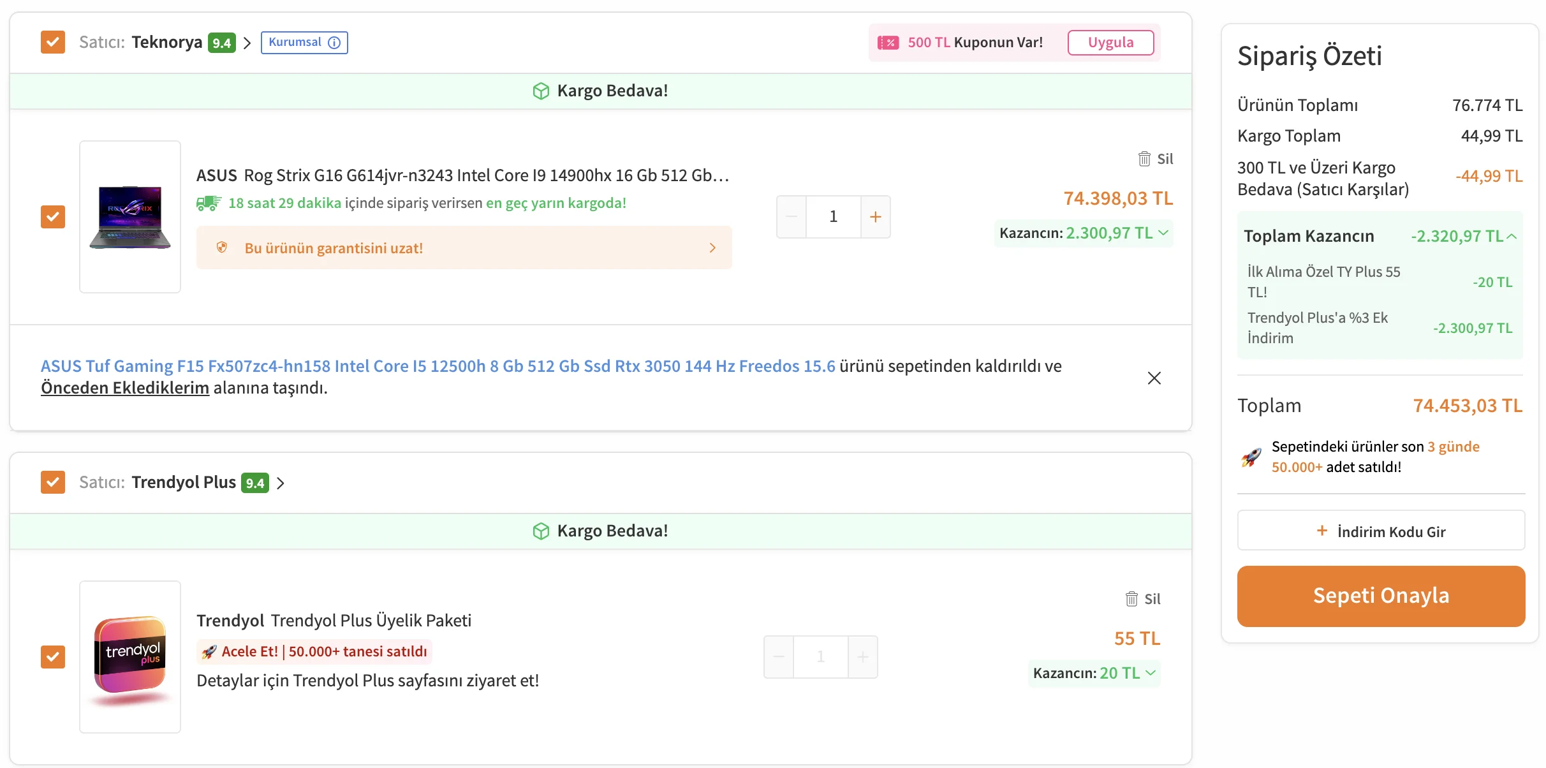Click the shield icon in warranty banner

click(x=222, y=247)
